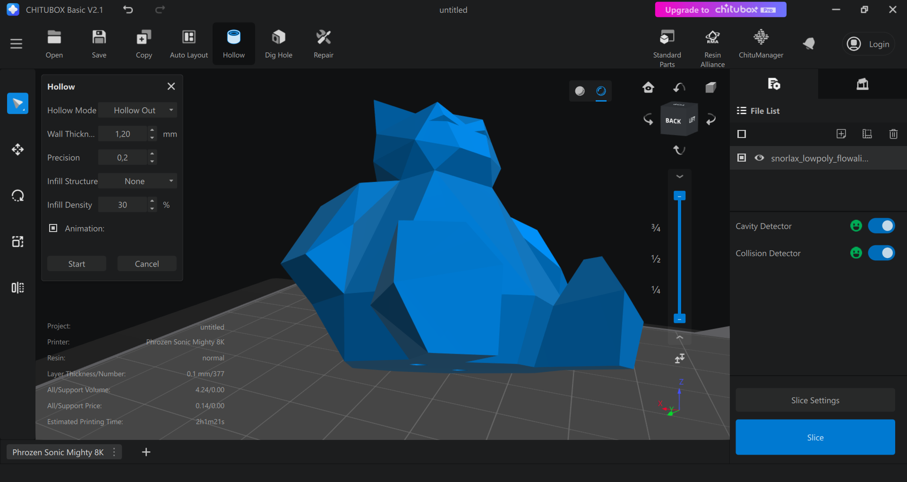
Task: Open the hamburger main menu
Action: [x=17, y=44]
